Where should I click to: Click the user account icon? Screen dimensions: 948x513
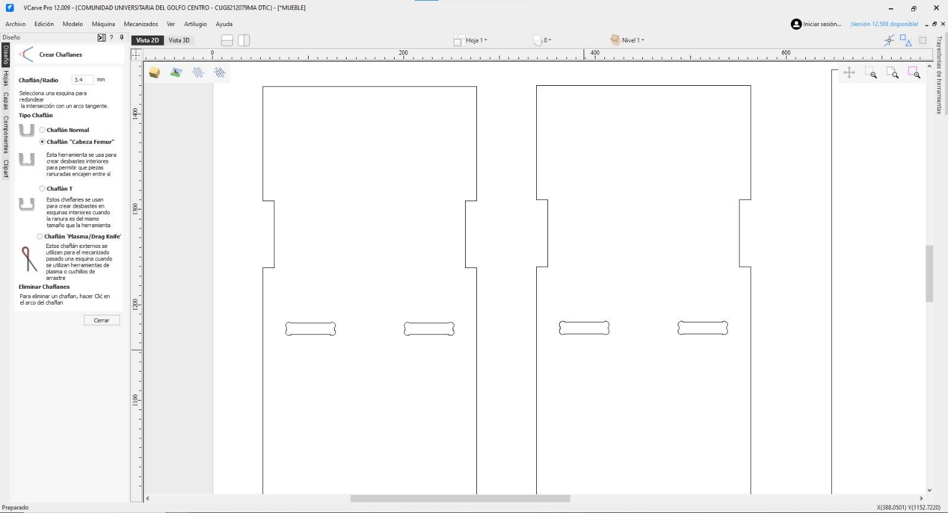796,24
